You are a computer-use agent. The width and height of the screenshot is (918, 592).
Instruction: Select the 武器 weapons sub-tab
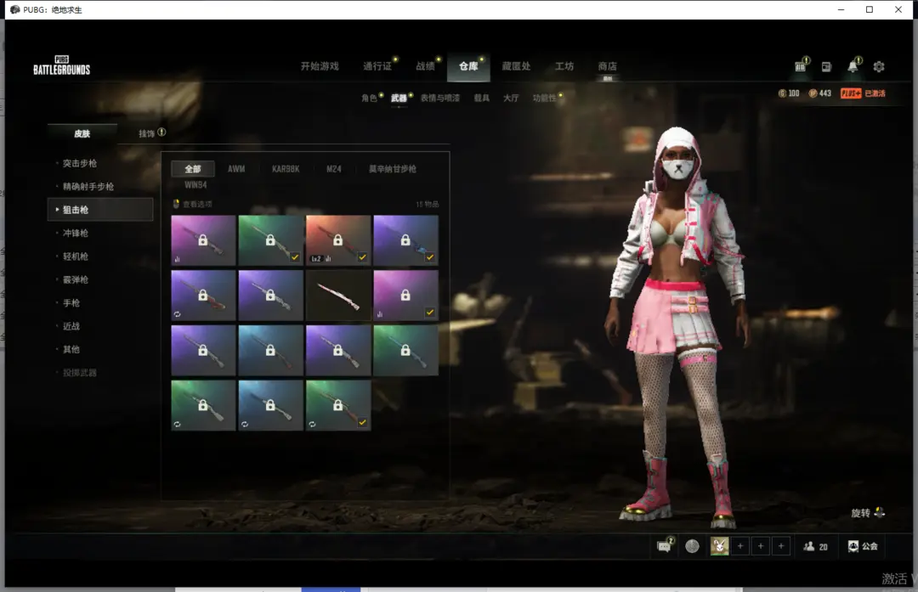399,98
